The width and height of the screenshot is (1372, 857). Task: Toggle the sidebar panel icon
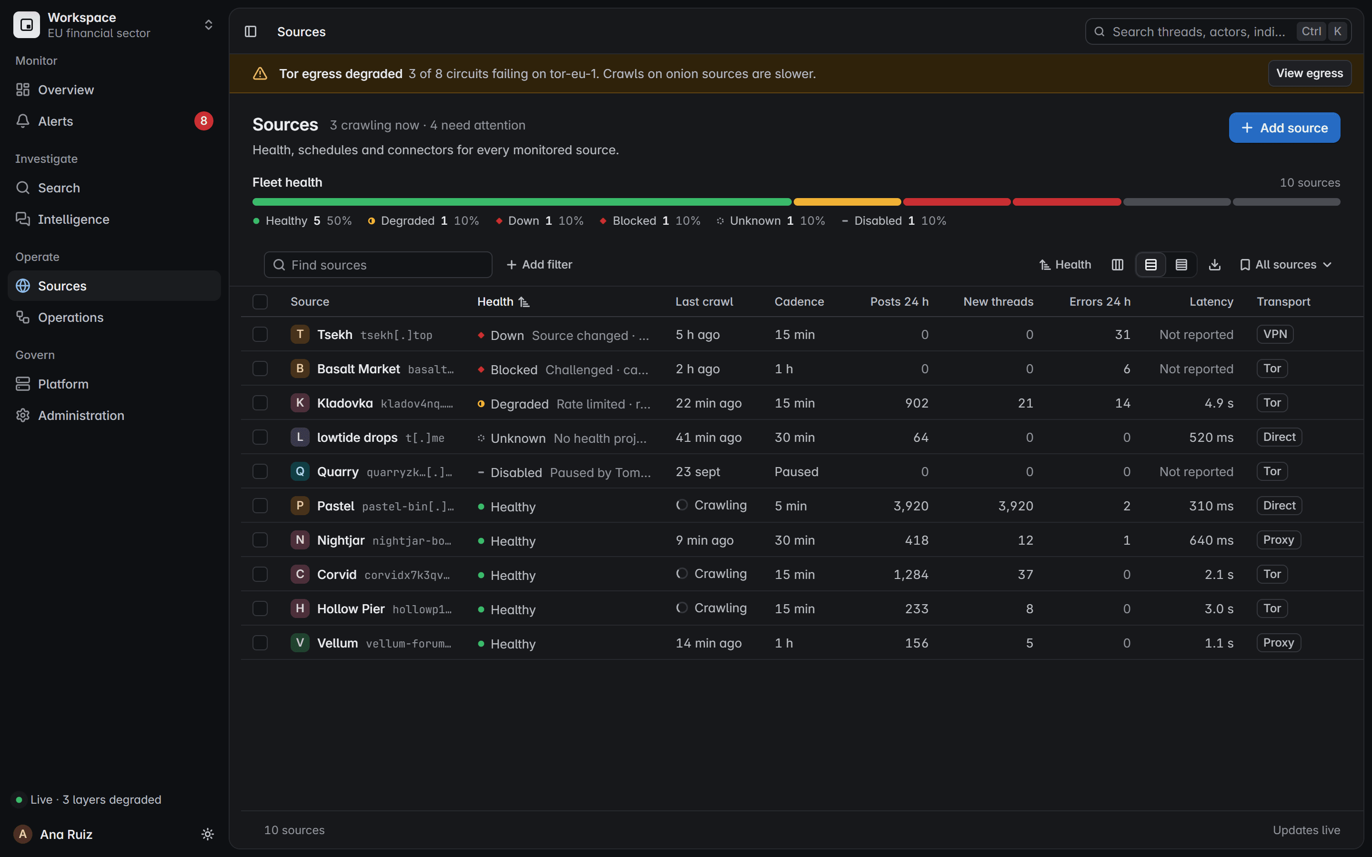coord(251,32)
